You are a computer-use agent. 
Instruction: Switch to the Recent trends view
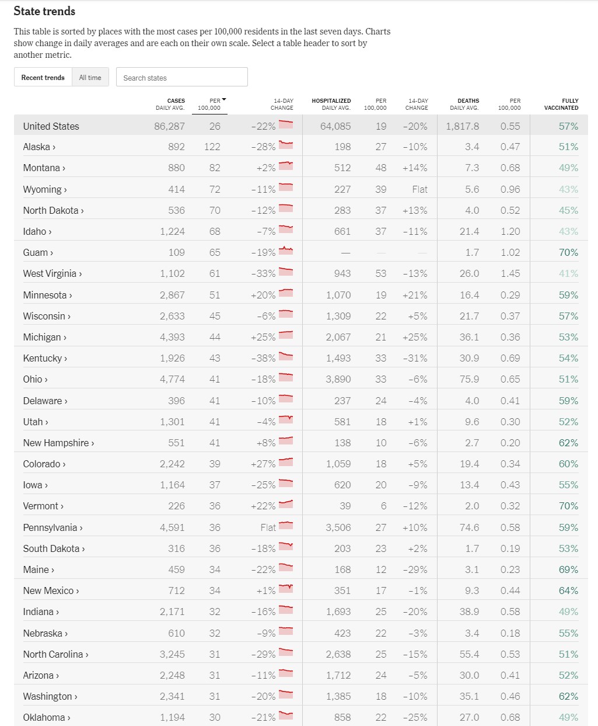pyautogui.click(x=43, y=78)
